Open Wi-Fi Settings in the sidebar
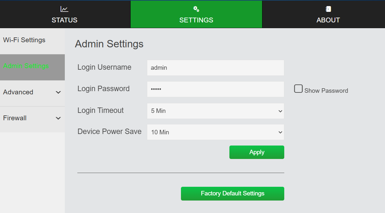 pyautogui.click(x=24, y=40)
